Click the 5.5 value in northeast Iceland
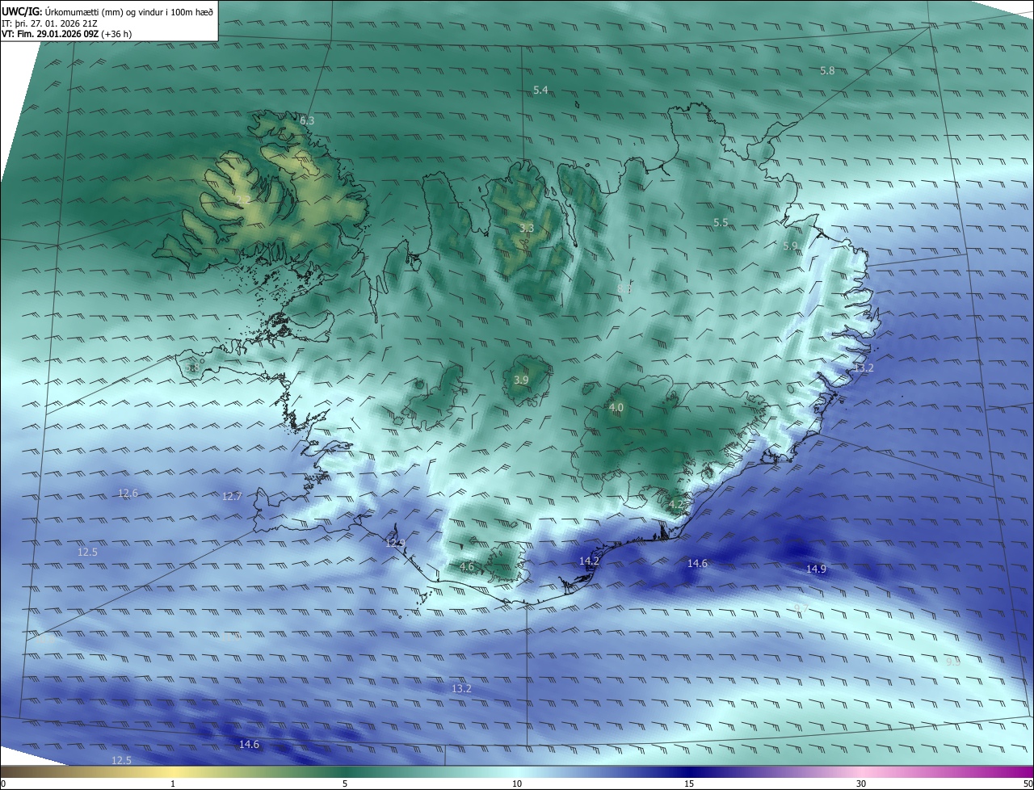Viewport: 1034px width, 790px height. point(721,222)
